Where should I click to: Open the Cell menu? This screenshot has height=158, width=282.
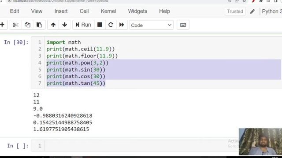coord(84,11)
